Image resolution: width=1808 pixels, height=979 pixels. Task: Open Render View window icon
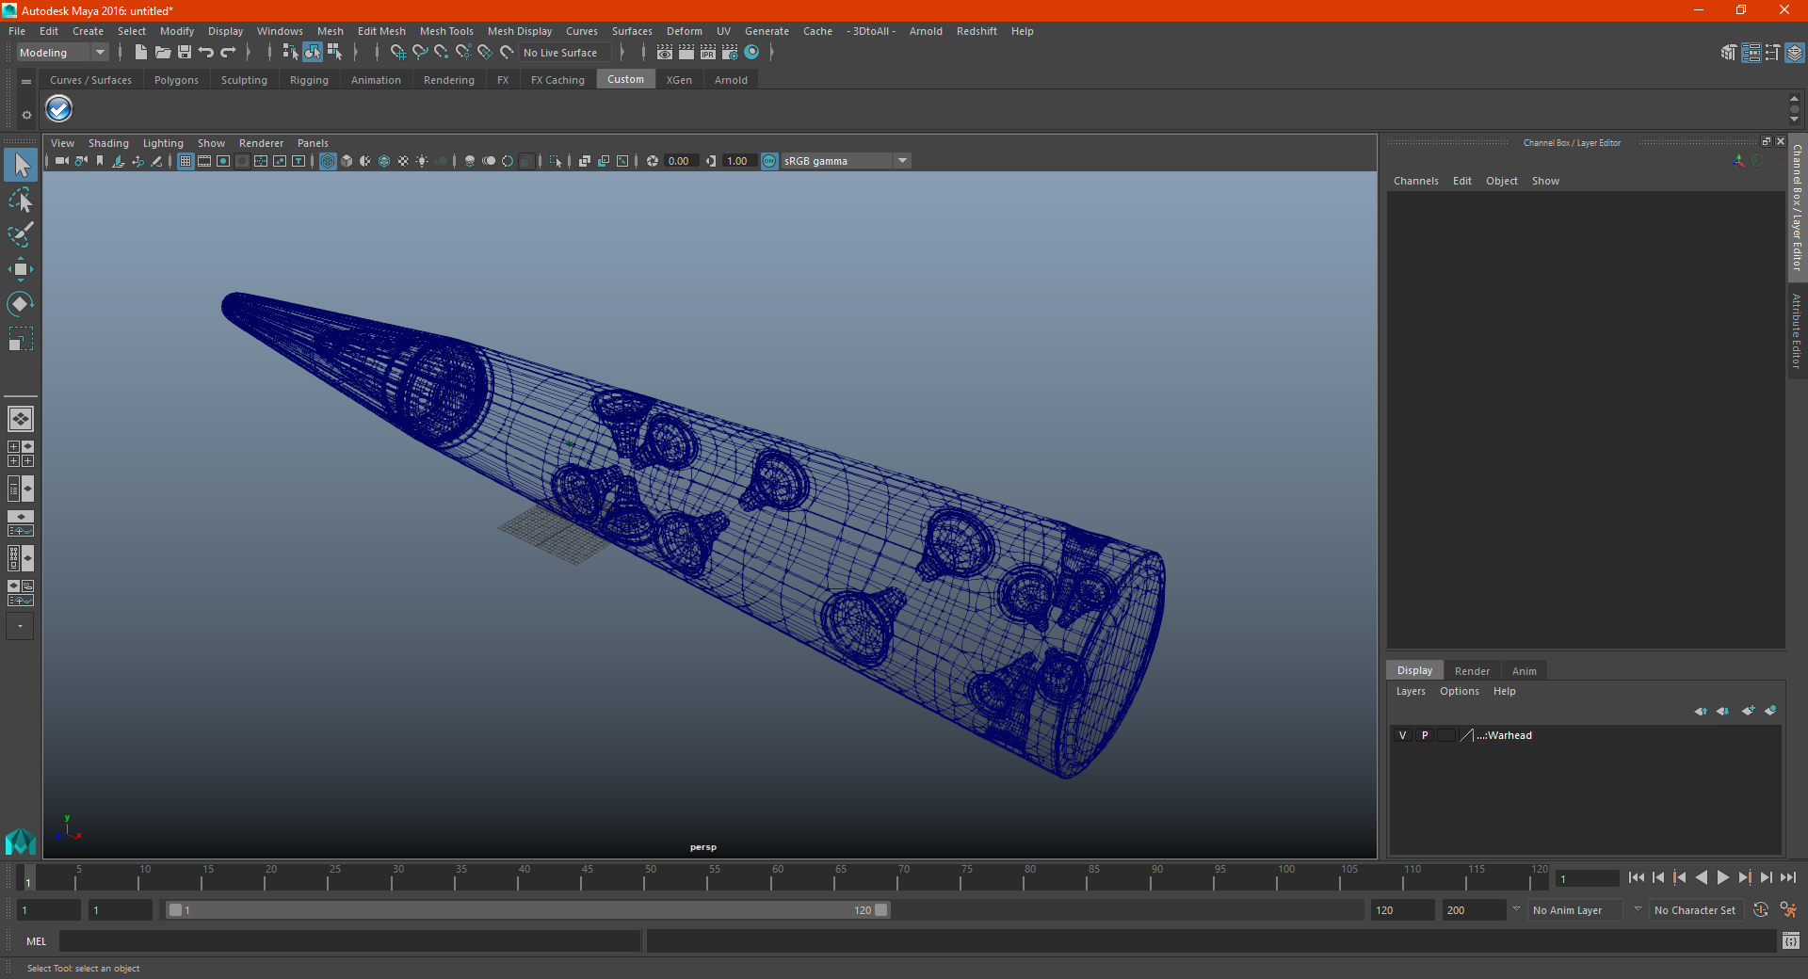(x=665, y=53)
